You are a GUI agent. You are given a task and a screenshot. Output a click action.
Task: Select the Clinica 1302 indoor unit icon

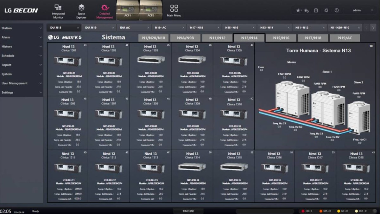109,61
